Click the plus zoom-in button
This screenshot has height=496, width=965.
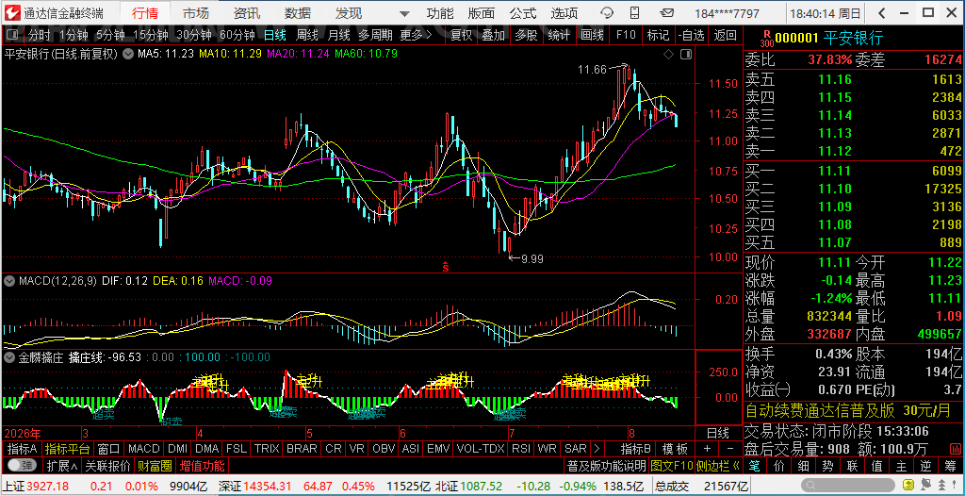pyautogui.click(x=707, y=449)
